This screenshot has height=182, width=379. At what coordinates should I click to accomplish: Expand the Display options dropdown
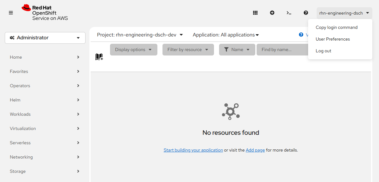(134, 50)
